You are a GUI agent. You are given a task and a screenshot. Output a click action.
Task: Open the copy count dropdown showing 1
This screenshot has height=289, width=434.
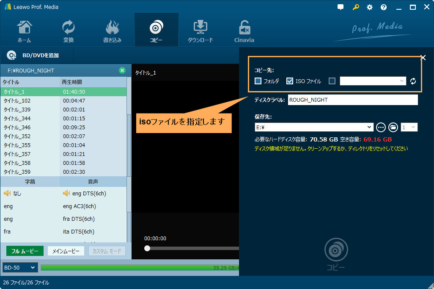coord(409,127)
